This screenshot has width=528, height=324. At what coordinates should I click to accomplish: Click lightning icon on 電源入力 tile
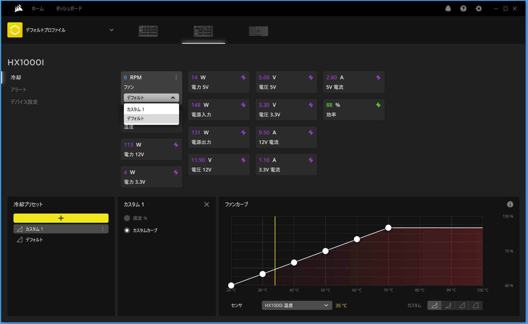pos(243,105)
